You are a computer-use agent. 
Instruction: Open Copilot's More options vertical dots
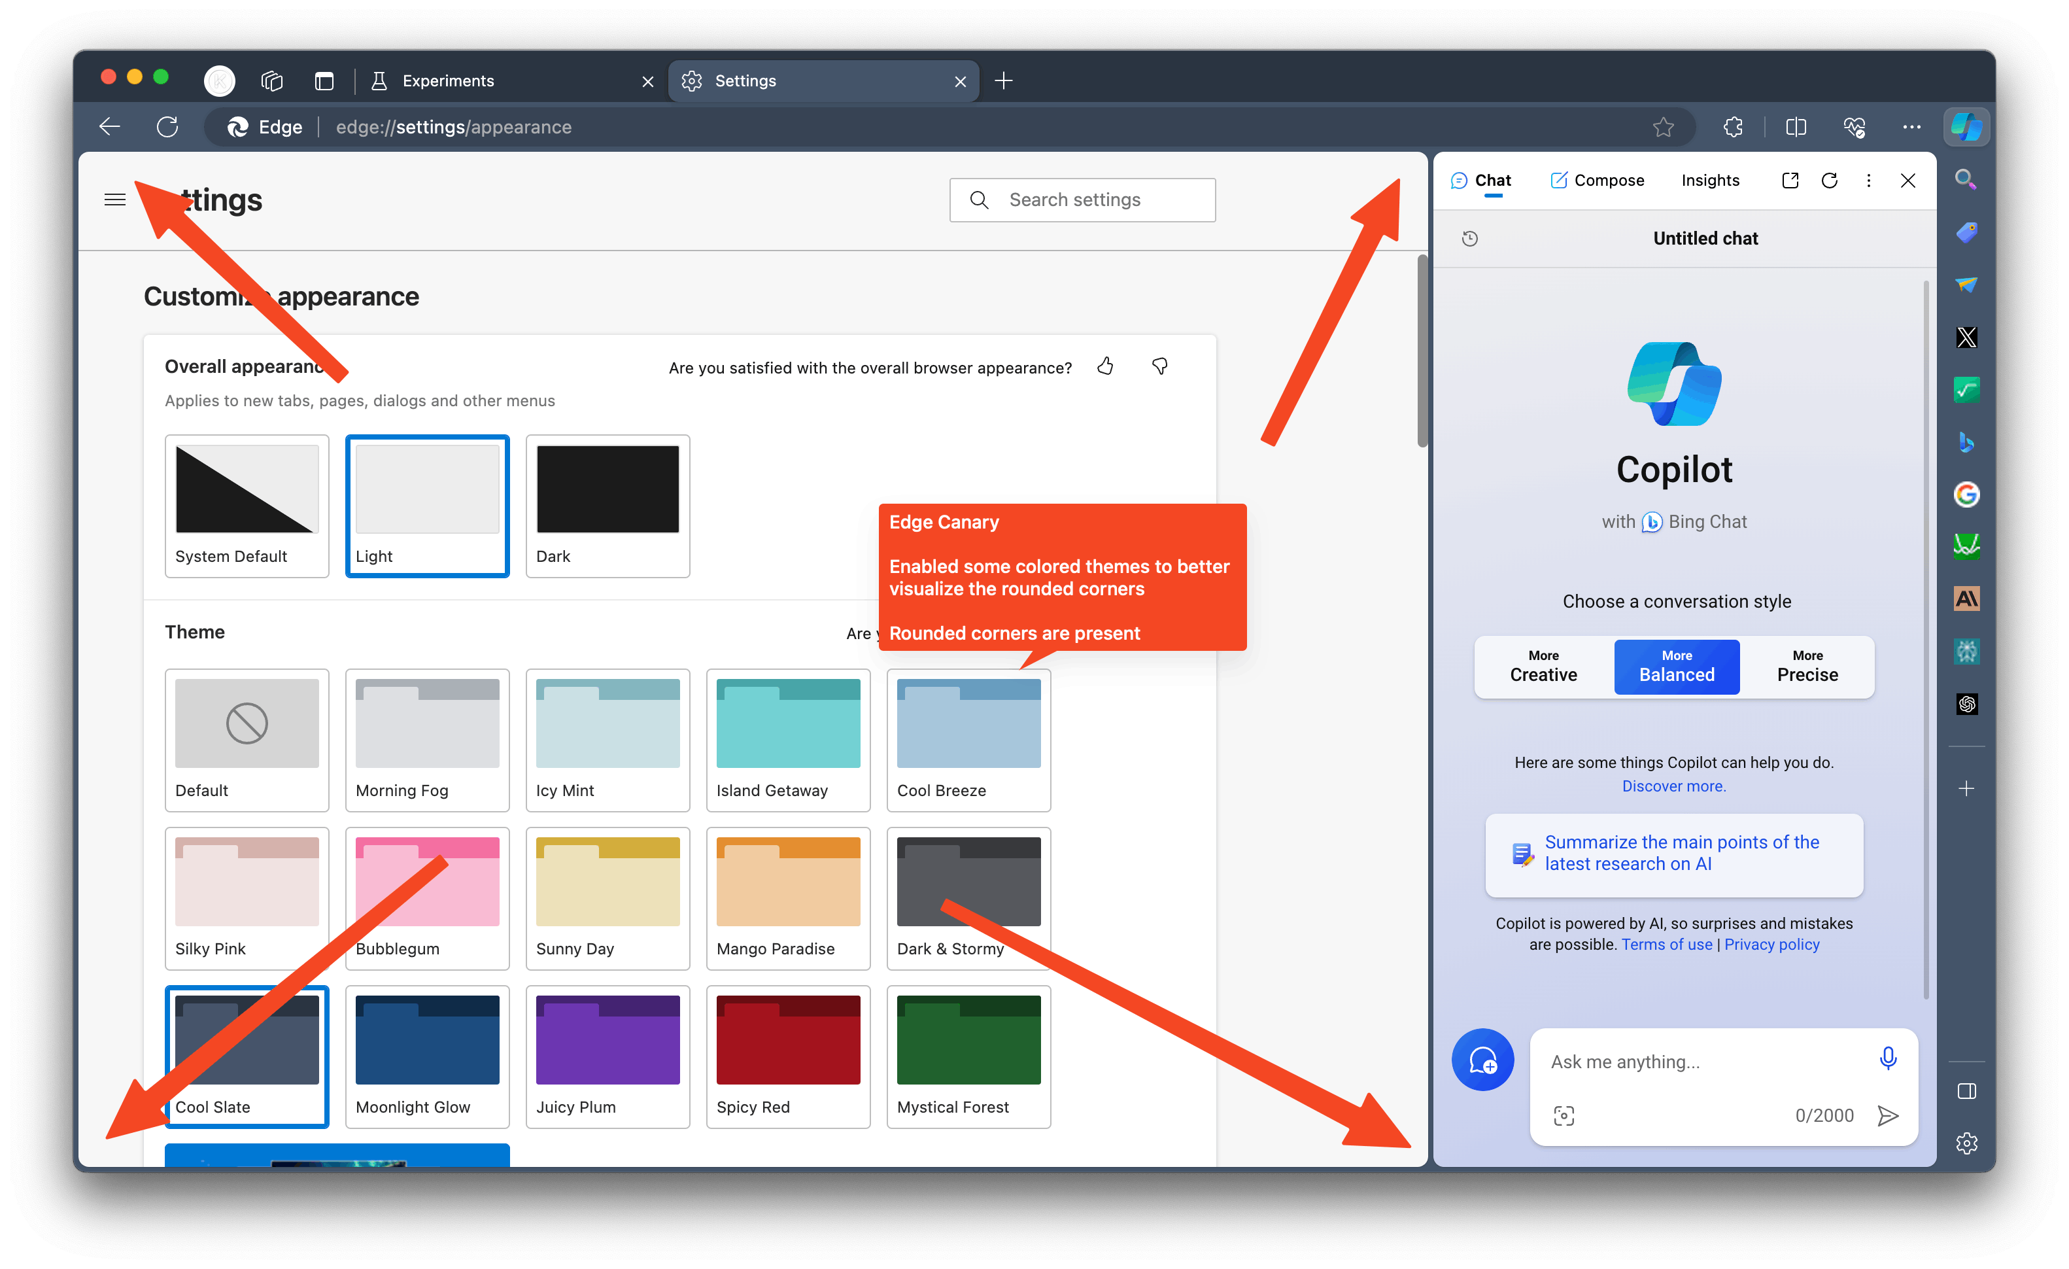(x=1868, y=181)
